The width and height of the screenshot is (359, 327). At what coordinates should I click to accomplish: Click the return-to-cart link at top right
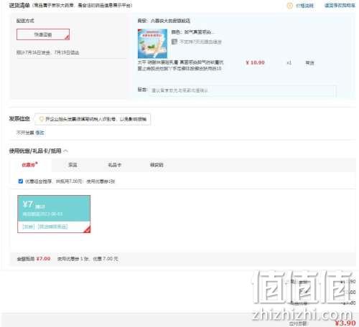(340, 5)
